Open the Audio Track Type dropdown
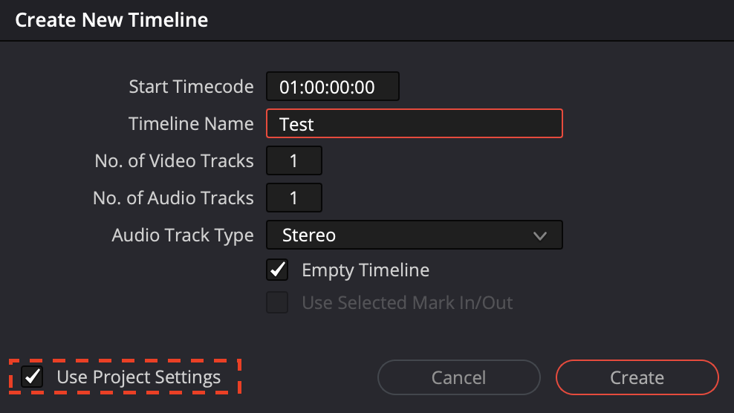Viewport: 734px width, 413px height. tap(414, 235)
